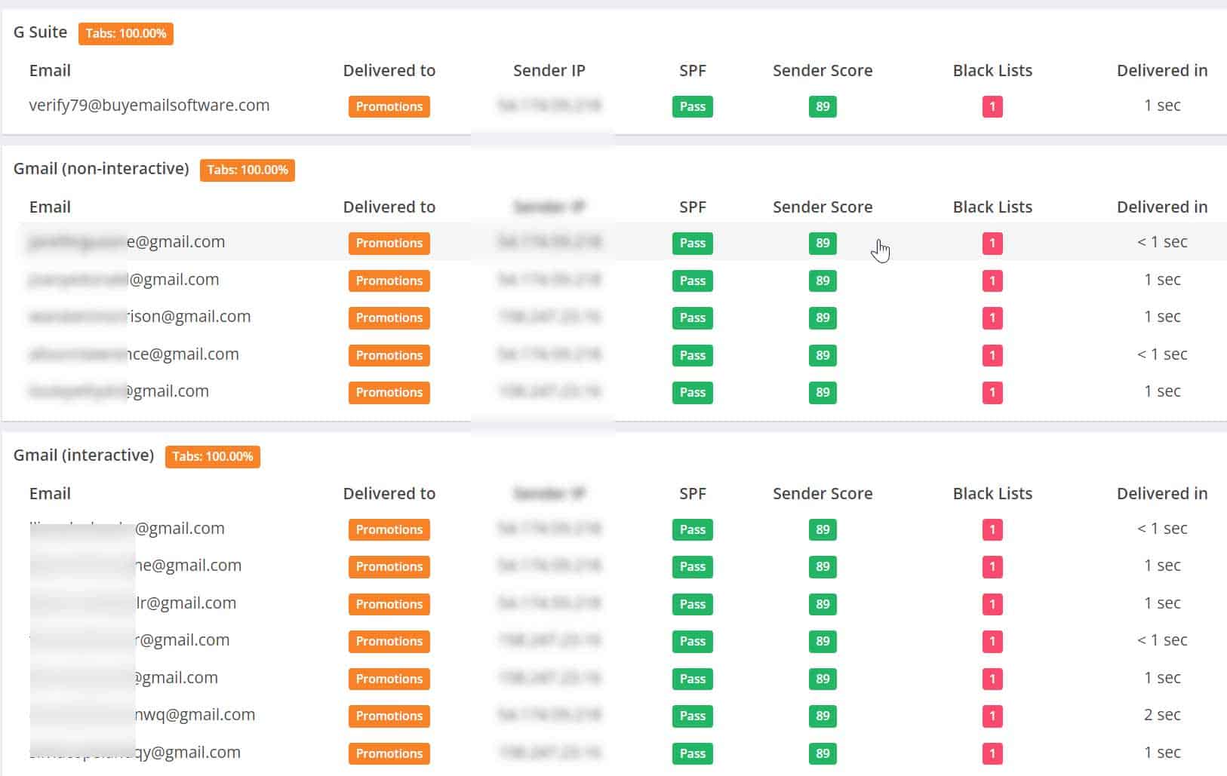1227x776 pixels.
Task: Click the Gmail (interactive) section heading
Action: pyautogui.click(x=84, y=455)
